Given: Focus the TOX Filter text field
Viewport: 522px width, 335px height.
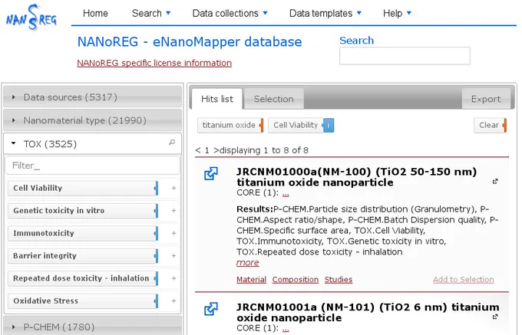Looking at the screenshot, I should 93,165.
